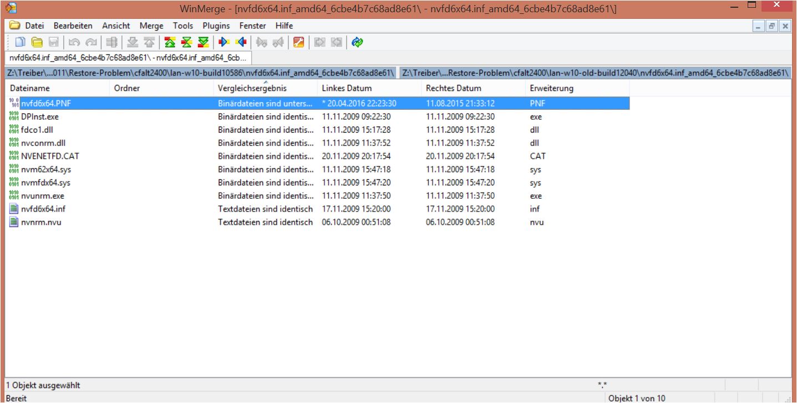Image resolution: width=797 pixels, height=403 pixels.
Task: Click the Undo toolbar icon
Action: 74,42
